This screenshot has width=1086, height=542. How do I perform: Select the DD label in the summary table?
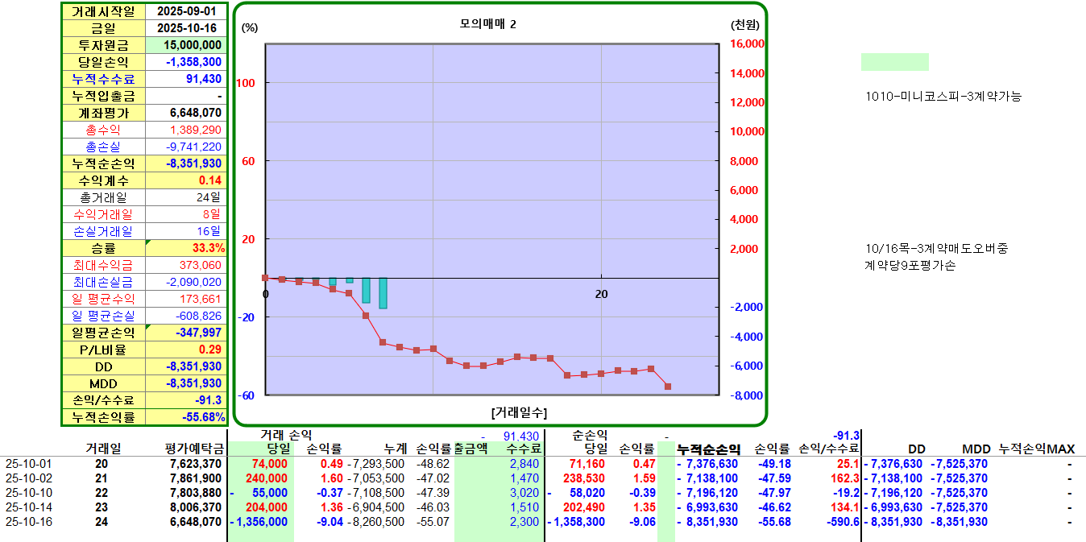pos(104,366)
